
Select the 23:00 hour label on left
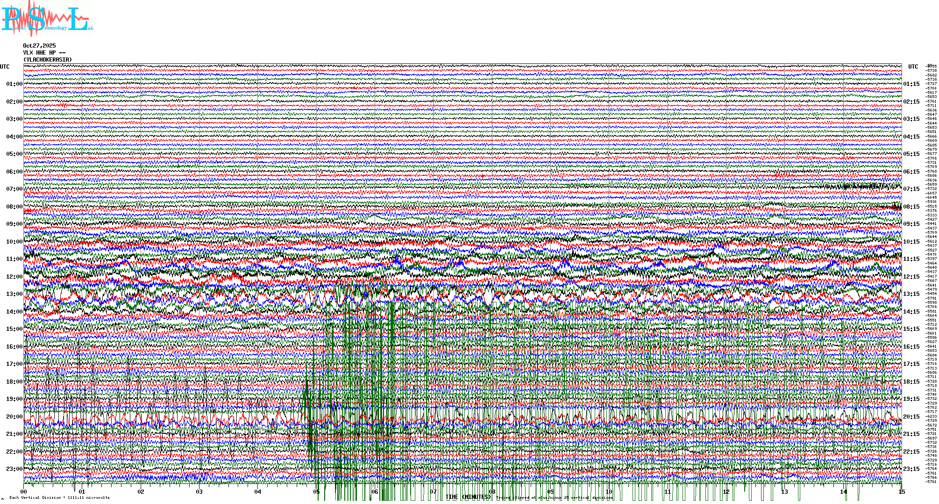[14, 469]
